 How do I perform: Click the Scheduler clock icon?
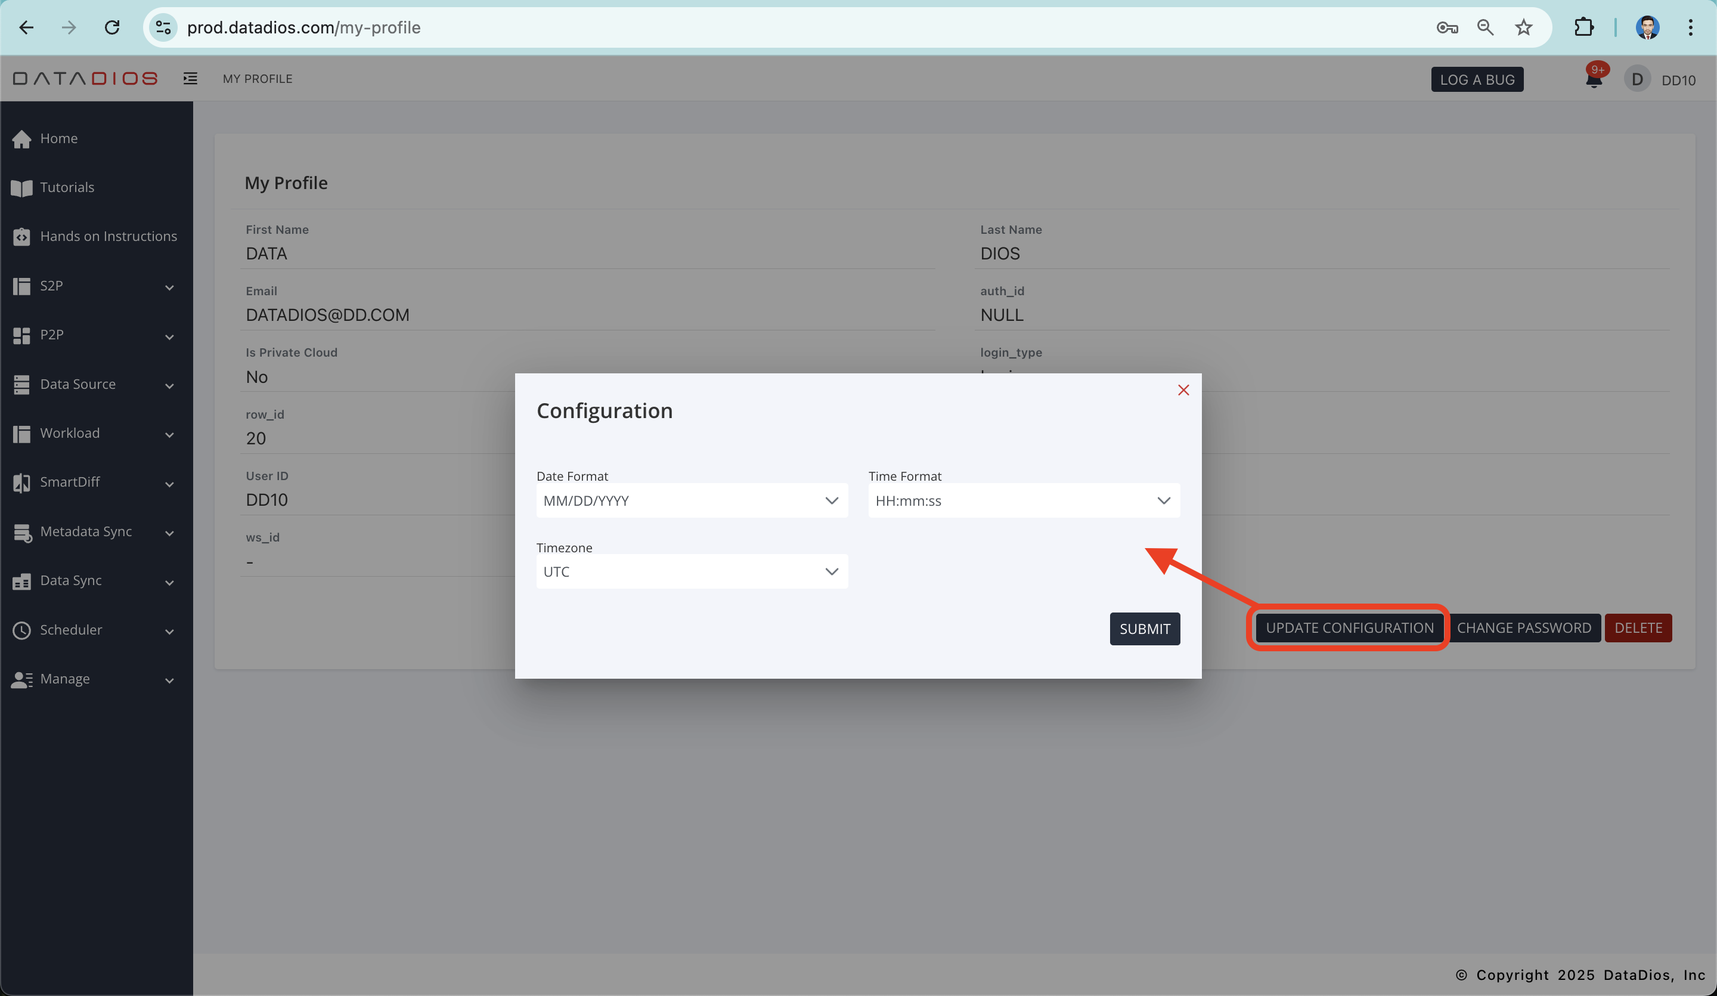(22, 630)
